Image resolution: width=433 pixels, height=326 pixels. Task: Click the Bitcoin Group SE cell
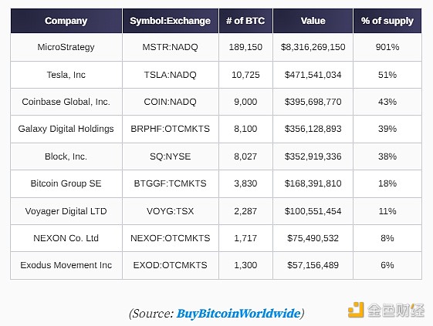click(x=66, y=183)
